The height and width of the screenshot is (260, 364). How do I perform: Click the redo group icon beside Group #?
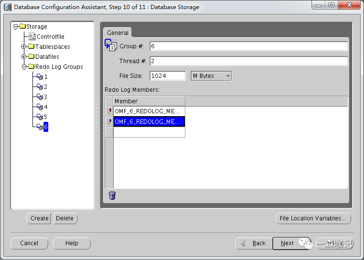(111, 45)
